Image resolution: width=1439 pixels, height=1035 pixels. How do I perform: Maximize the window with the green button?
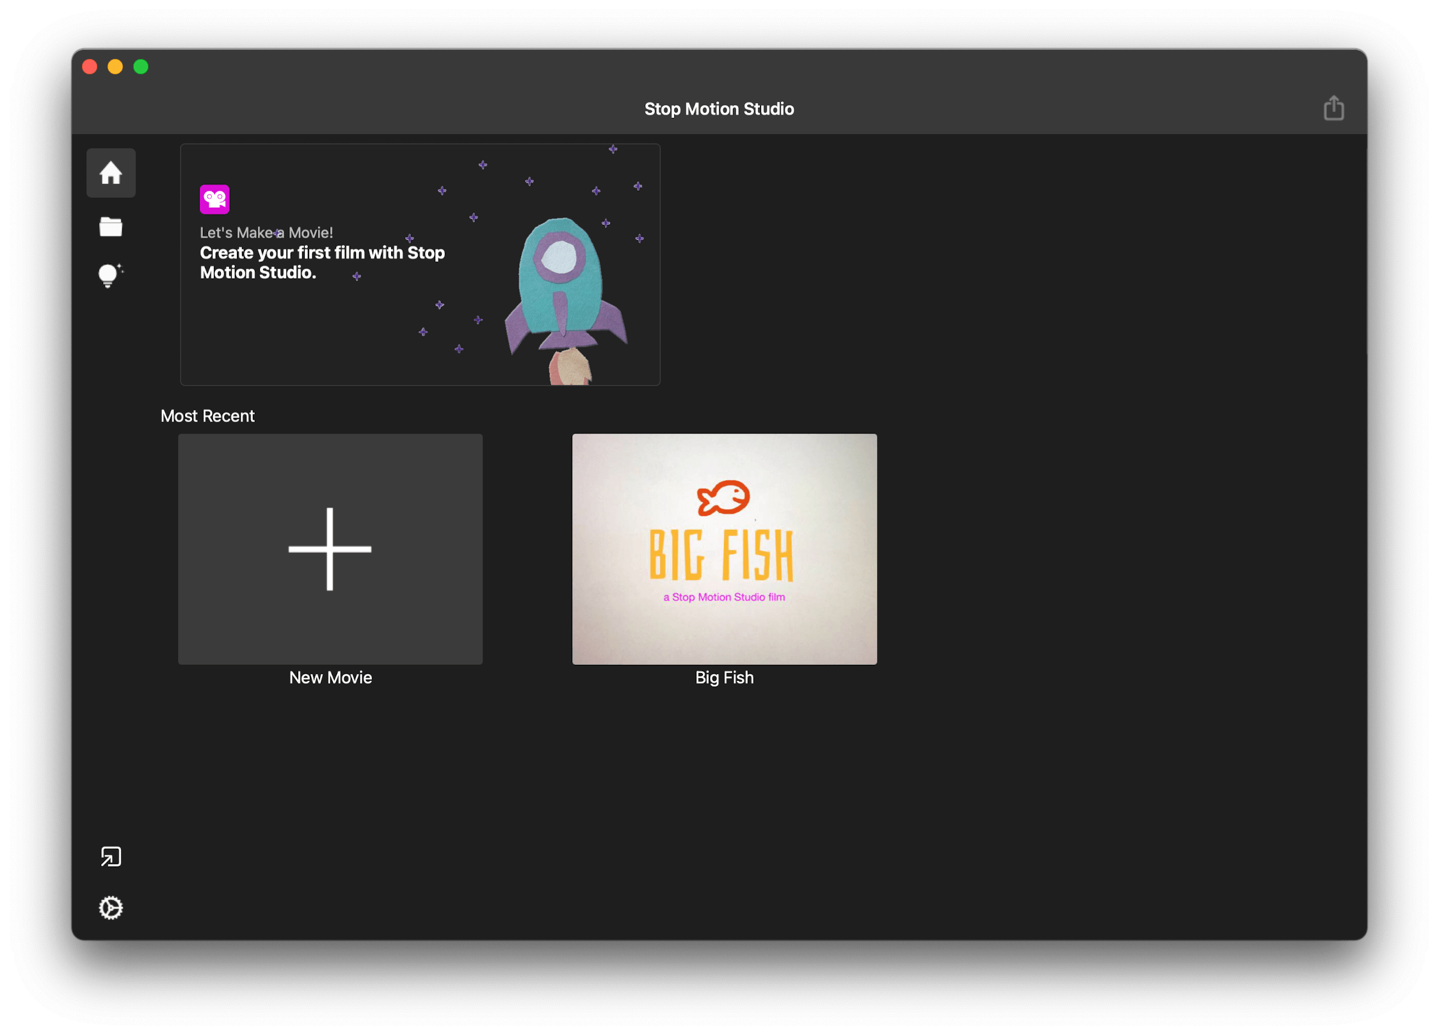141,67
